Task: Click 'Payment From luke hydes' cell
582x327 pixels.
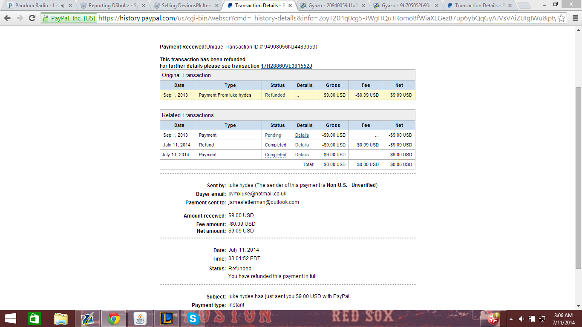Action: [x=229, y=95]
